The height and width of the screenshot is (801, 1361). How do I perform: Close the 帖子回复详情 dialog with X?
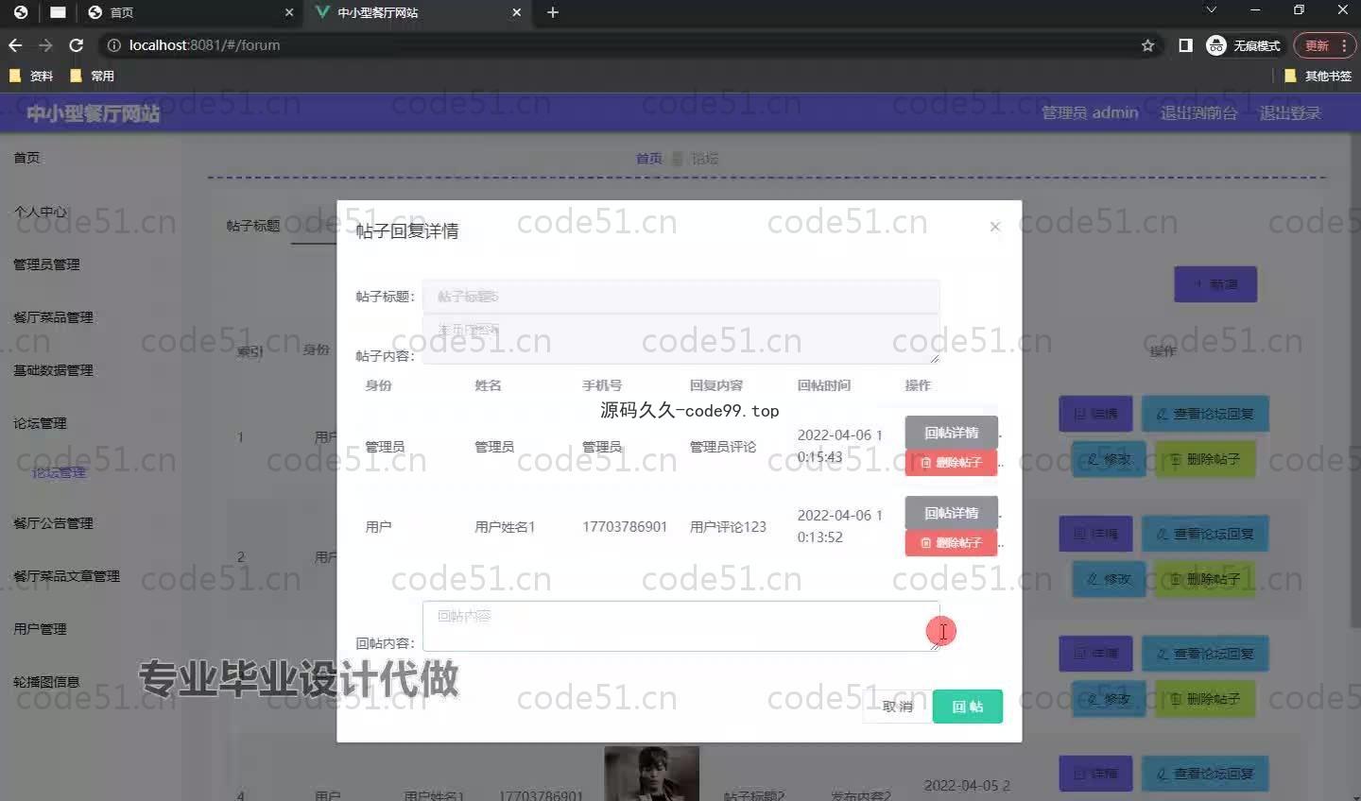click(x=994, y=227)
